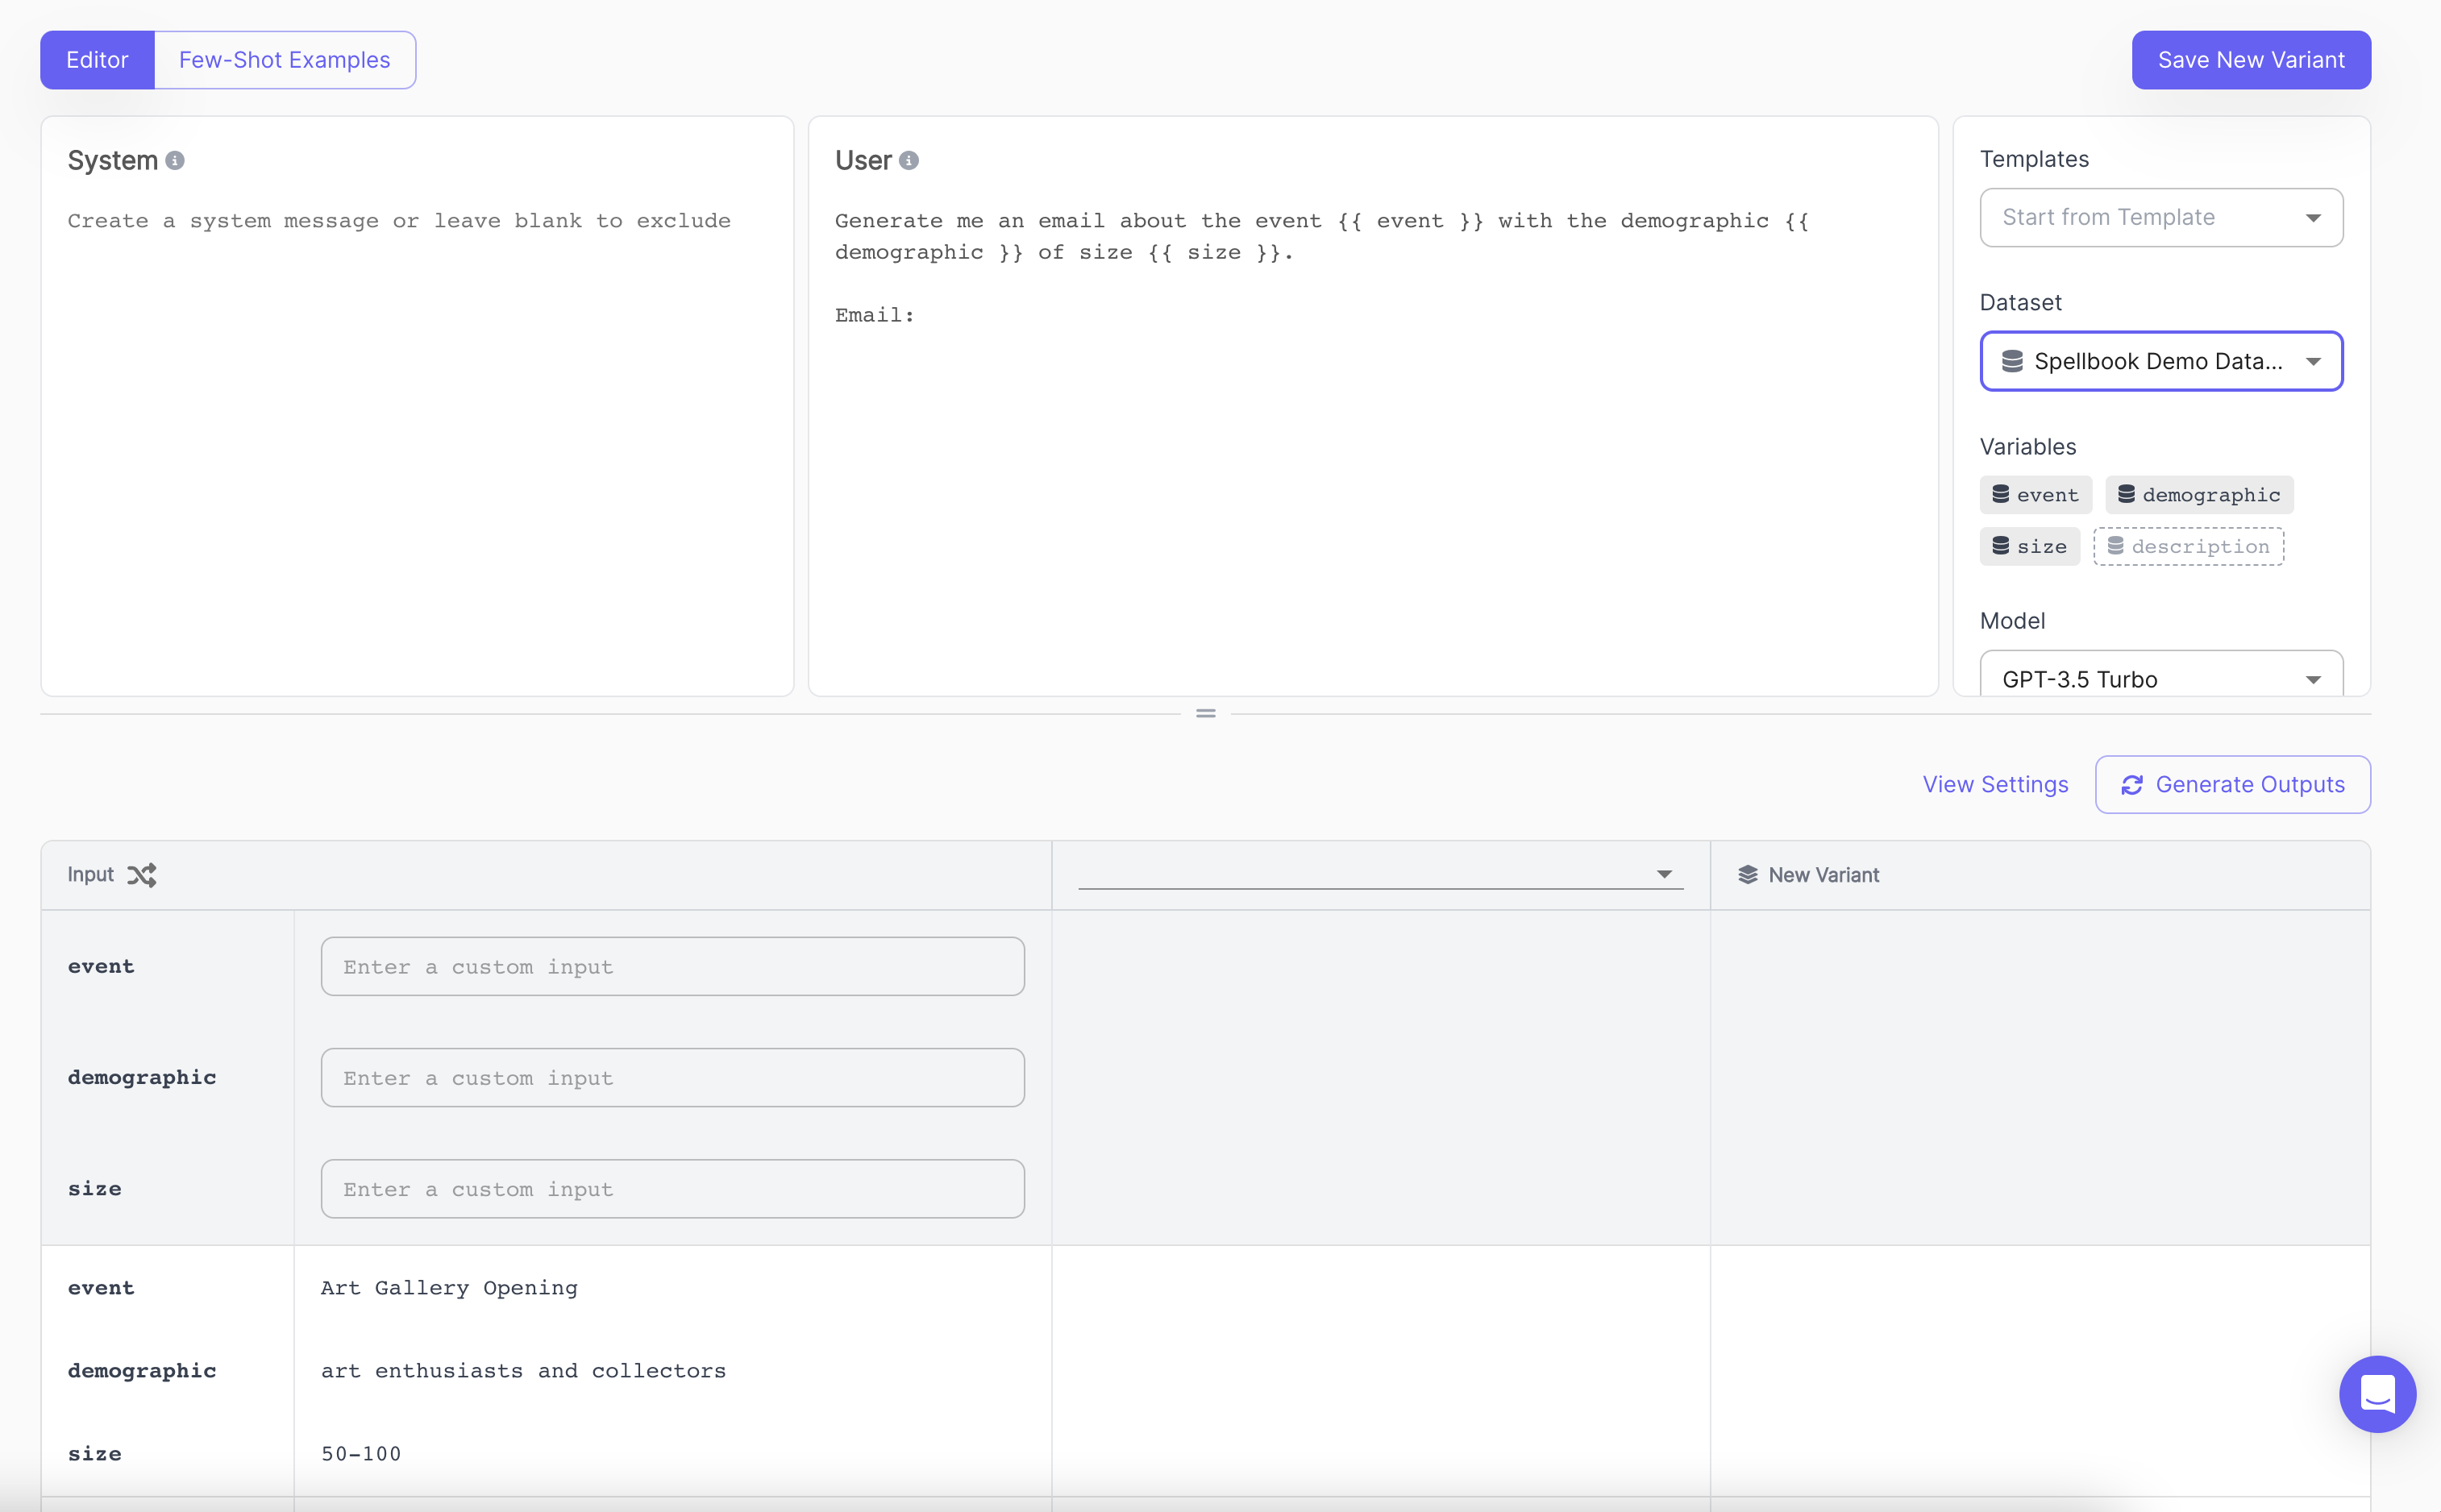2441x1512 pixels.
Task: Click the stack icon next to New Variant
Action: pos(1749,874)
